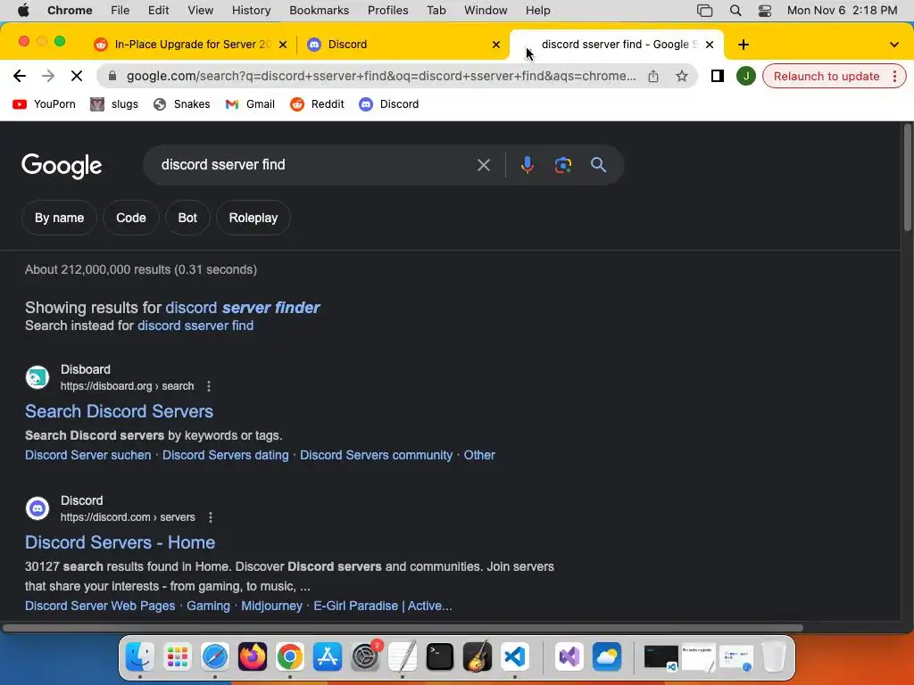914x685 pixels.
Task: Stop loading the page
Action: pyautogui.click(x=77, y=76)
